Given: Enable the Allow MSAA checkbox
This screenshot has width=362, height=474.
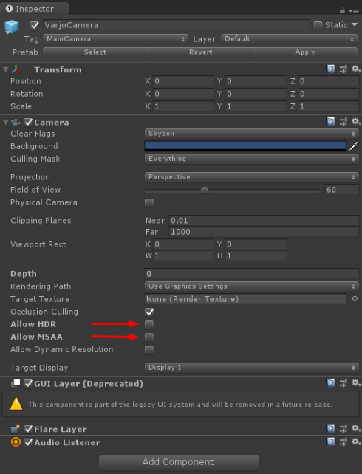Looking at the screenshot, I should point(149,337).
